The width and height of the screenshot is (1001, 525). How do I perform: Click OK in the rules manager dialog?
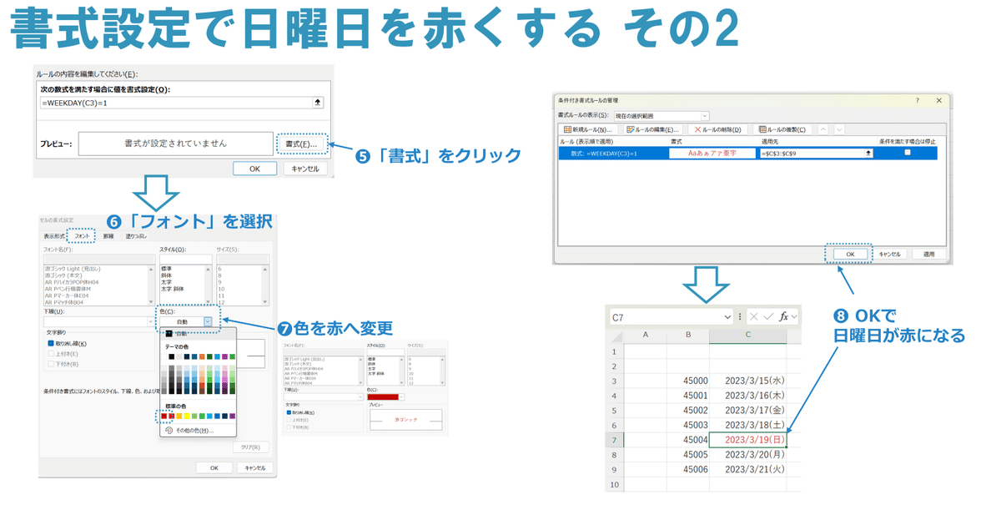point(850,255)
